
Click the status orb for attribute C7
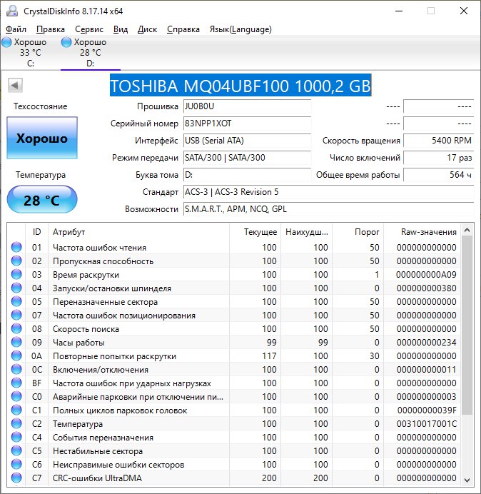click(x=16, y=478)
